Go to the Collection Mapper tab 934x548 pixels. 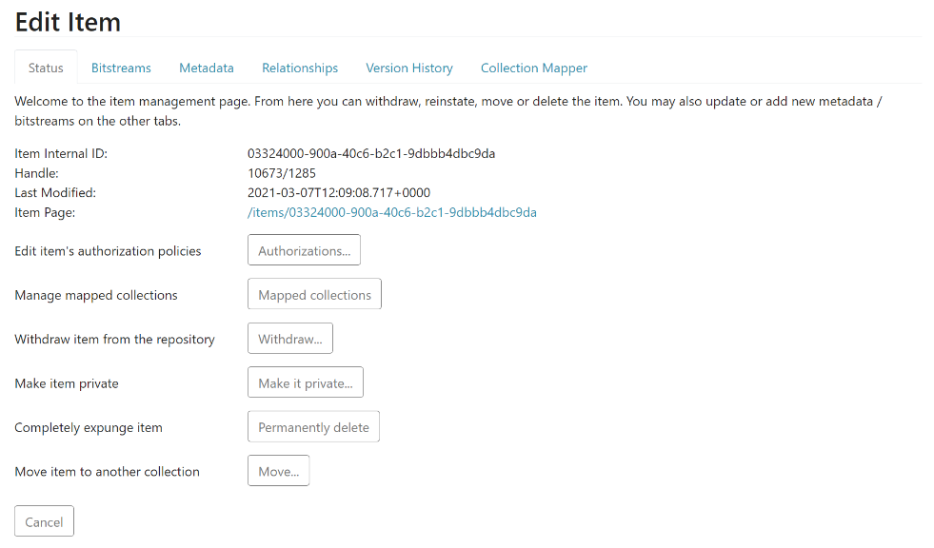[533, 68]
